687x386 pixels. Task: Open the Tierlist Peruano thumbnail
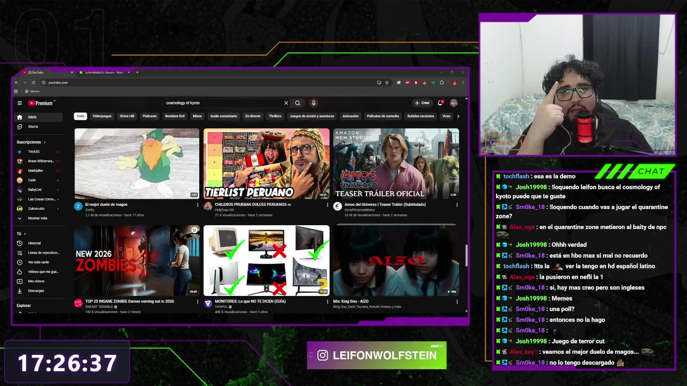click(266, 164)
